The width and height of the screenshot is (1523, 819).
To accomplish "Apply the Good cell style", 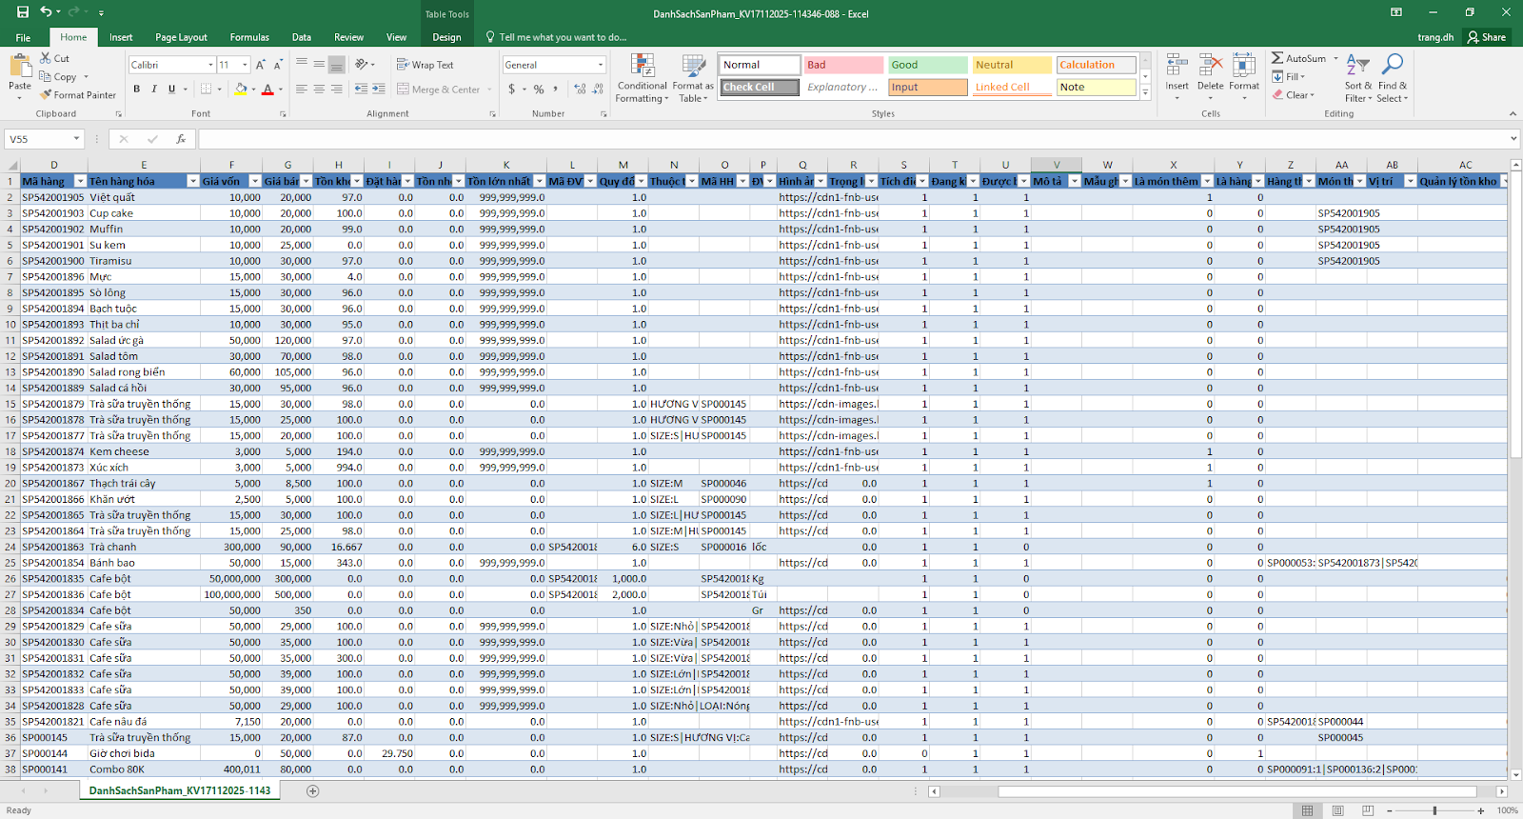I will tap(927, 65).
